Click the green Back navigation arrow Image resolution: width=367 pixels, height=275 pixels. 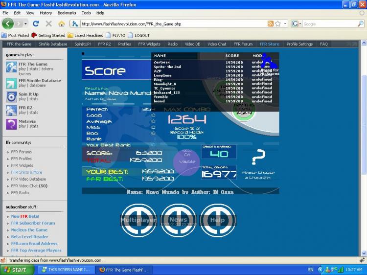pos(8,23)
